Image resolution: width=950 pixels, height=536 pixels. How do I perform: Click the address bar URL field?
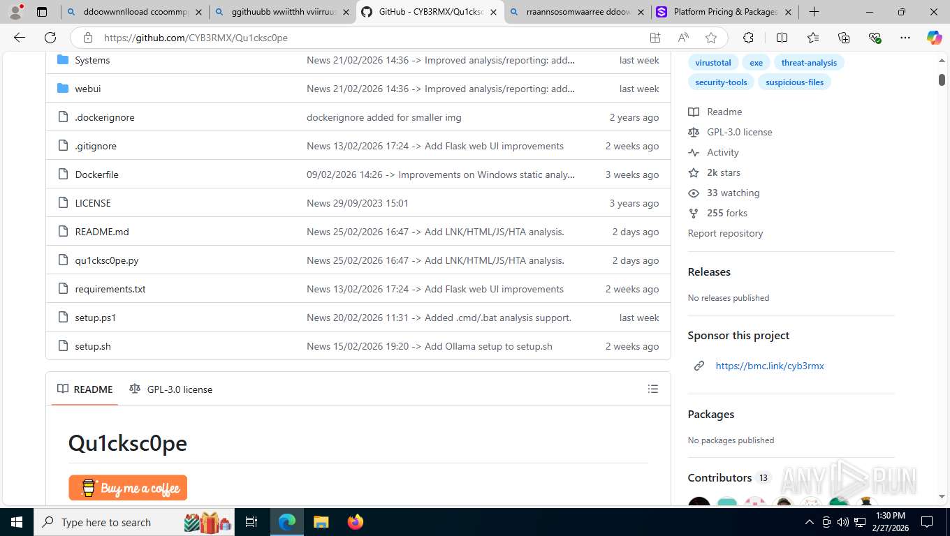point(370,38)
